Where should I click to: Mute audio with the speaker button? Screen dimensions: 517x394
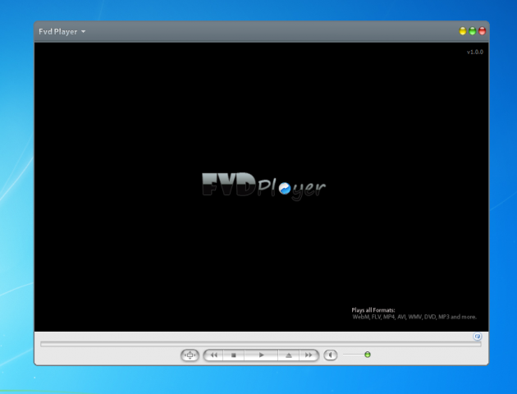tap(331, 355)
